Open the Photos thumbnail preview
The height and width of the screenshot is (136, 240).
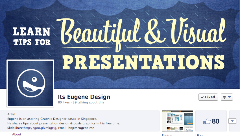[177, 121]
